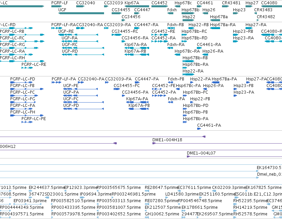Image resolution: width=282 pixels, height=219 pixels.
Task: Select the UGP-PD protein label
Action: coord(71,106)
